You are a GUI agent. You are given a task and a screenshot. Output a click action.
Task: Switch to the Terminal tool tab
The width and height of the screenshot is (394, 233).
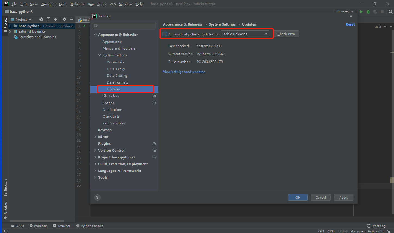62,226
